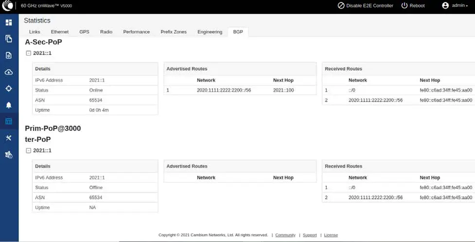Click 60 GHz cnWave V5000 product title
This screenshot has width=475, height=242.
[x=46, y=5]
